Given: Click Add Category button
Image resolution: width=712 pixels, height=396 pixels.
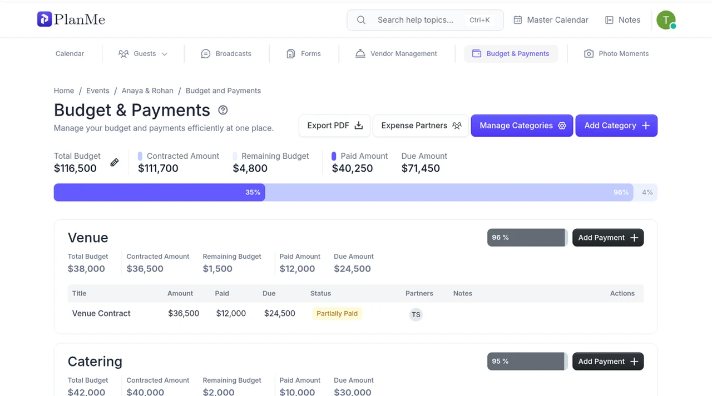Looking at the screenshot, I should [x=616, y=126].
